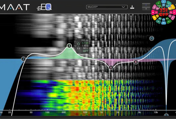Click the 5k frequency axis label
Viewport: 176px width, 119px height.
pos(139,112)
